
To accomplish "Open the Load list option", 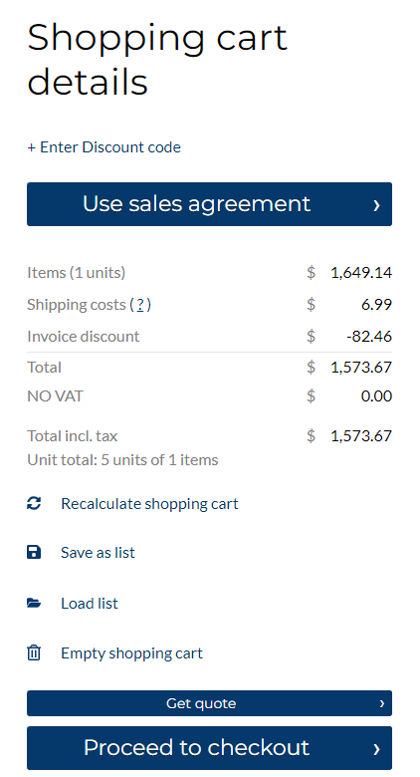I will pyautogui.click(x=90, y=604).
